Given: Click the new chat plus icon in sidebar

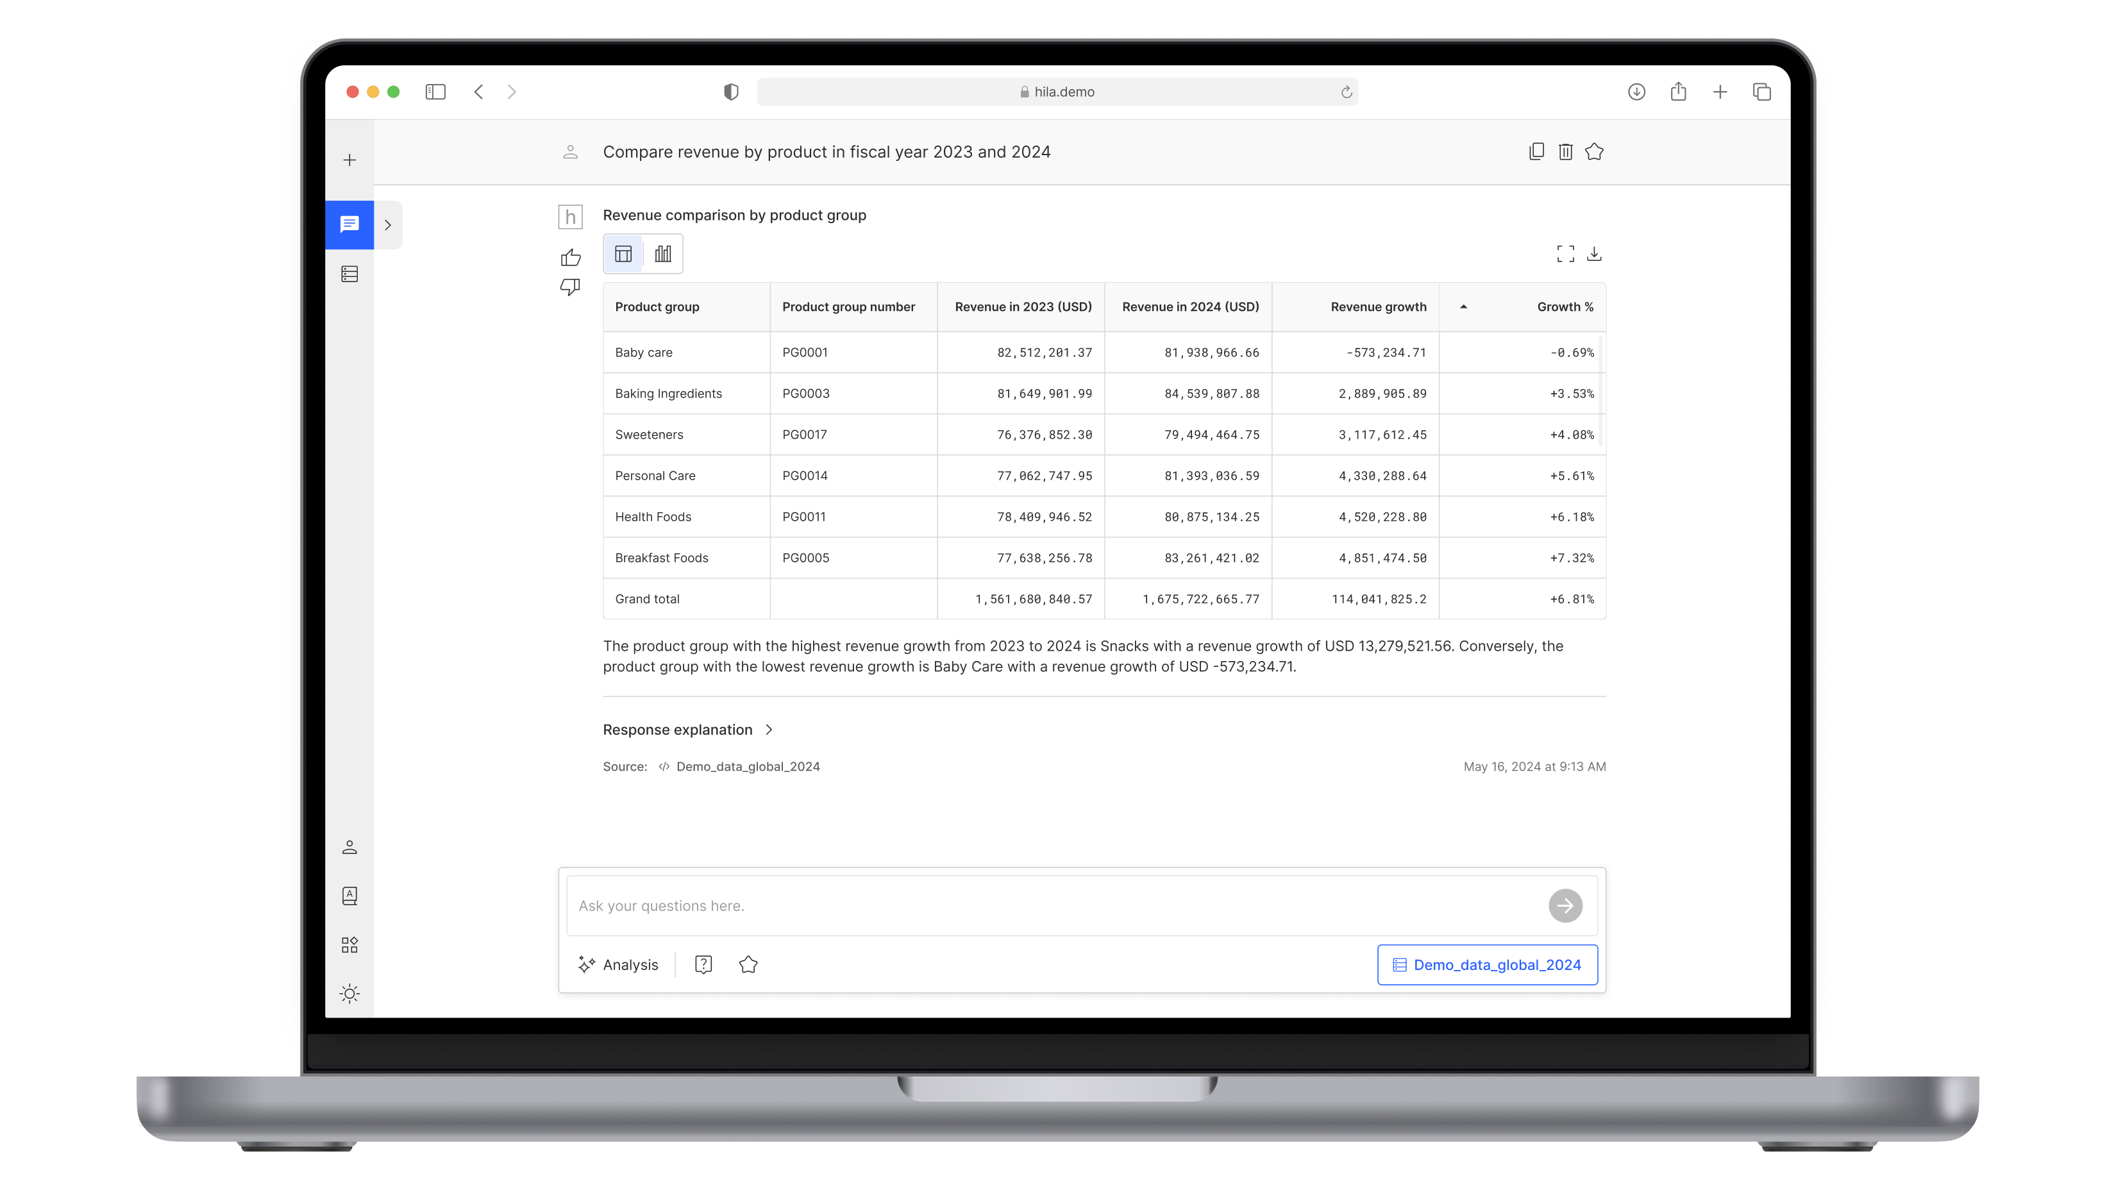Looking at the screenshot, I should pyautogui.click(x=349, y=160).
